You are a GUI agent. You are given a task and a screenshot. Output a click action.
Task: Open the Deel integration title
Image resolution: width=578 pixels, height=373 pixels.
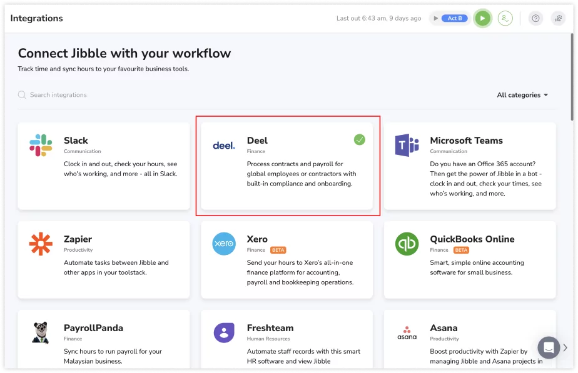coord(257,141)
